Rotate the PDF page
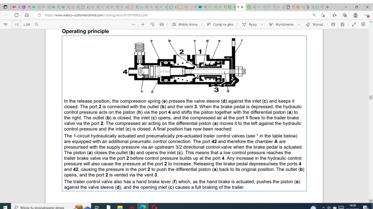Image resolution: width=373 pixels, height=209 pixels. click(152, 24)
